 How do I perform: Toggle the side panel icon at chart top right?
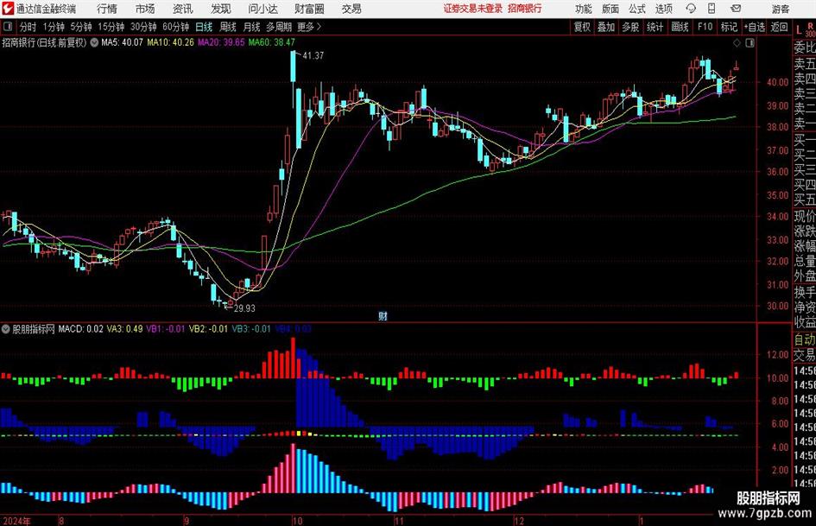[x=750, y=43]
